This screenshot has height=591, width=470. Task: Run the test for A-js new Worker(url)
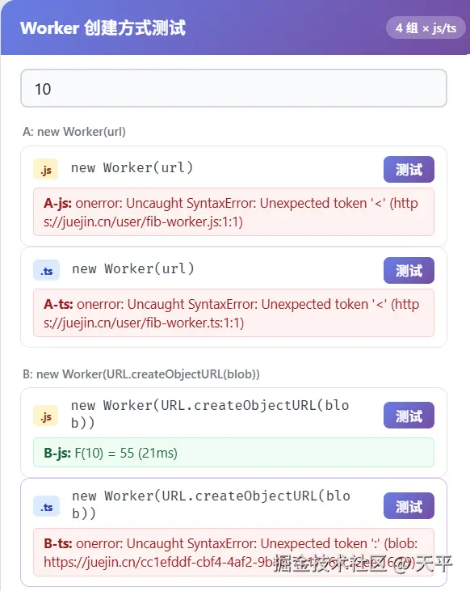coord(409,169)
